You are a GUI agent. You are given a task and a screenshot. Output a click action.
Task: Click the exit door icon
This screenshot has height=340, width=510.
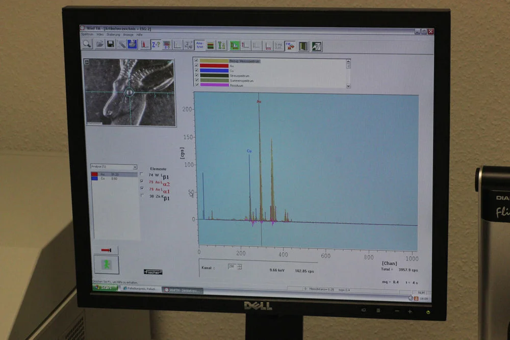coord(303,46)
